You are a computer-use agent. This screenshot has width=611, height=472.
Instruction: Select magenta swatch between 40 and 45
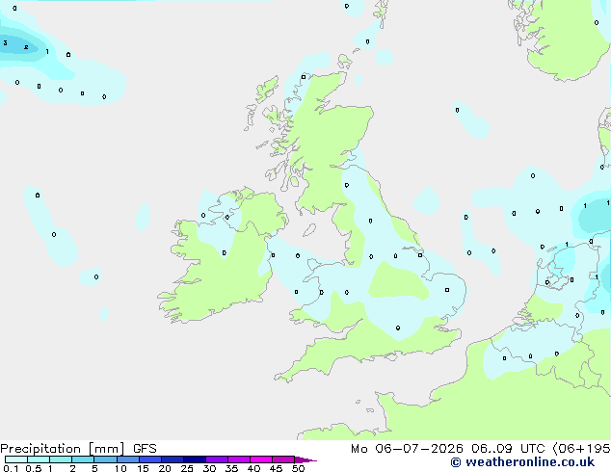261,459
